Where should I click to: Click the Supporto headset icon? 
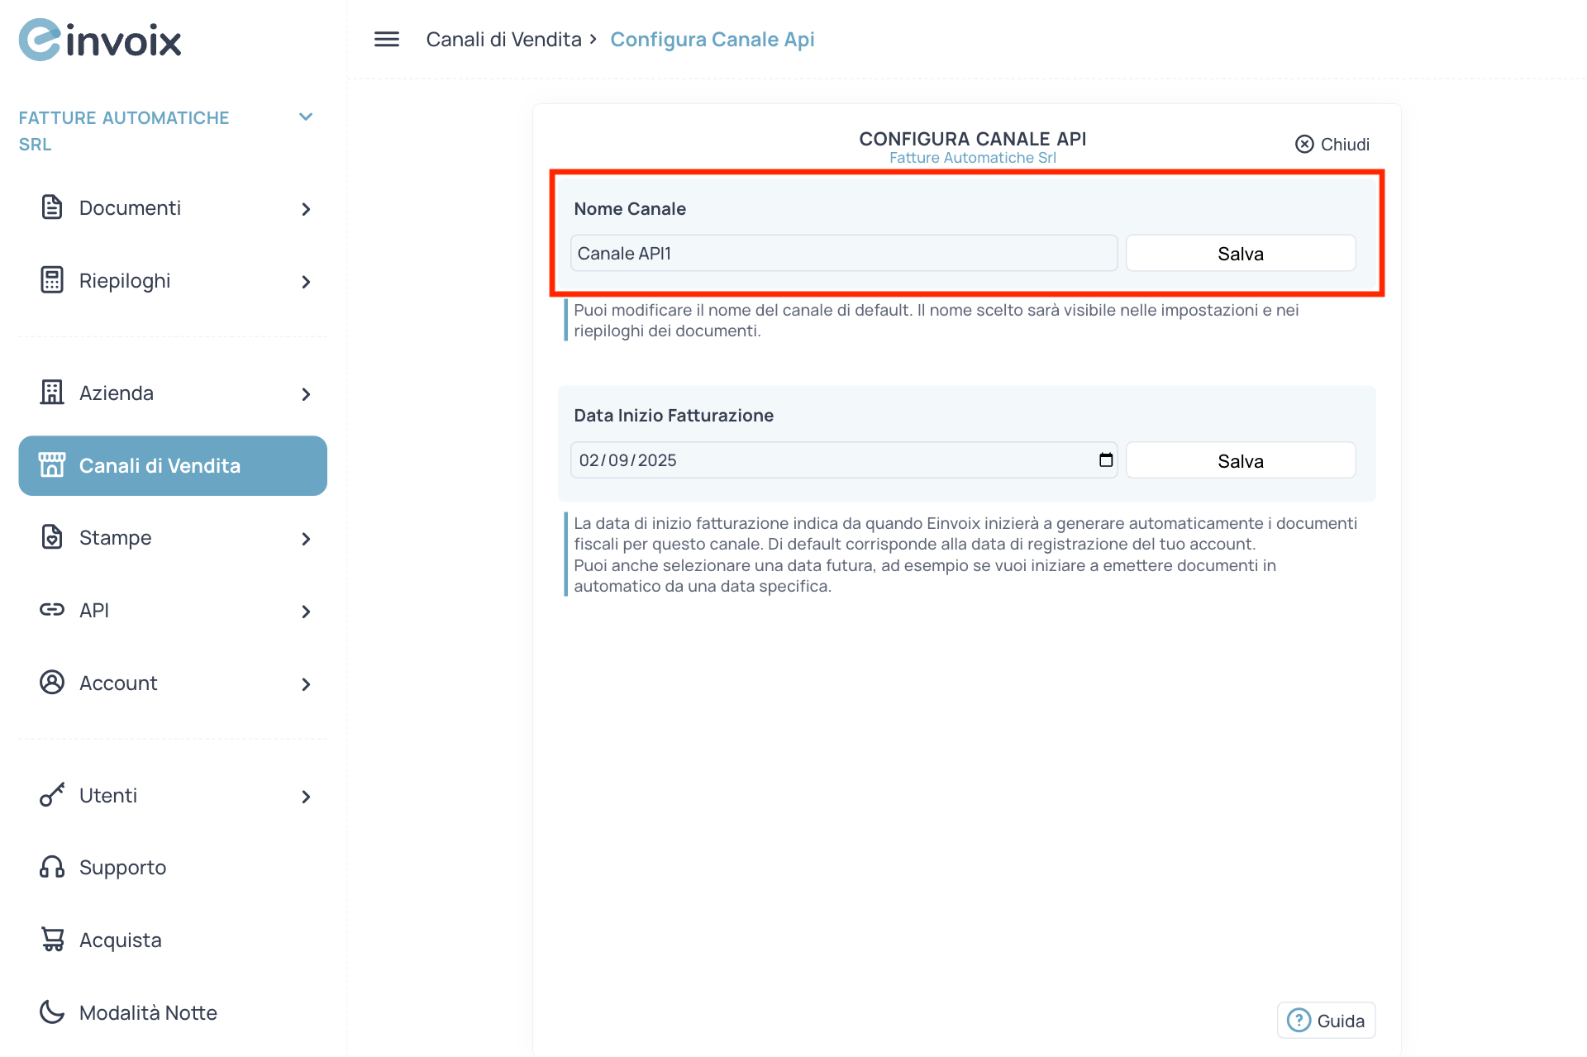tap(51, 867)
